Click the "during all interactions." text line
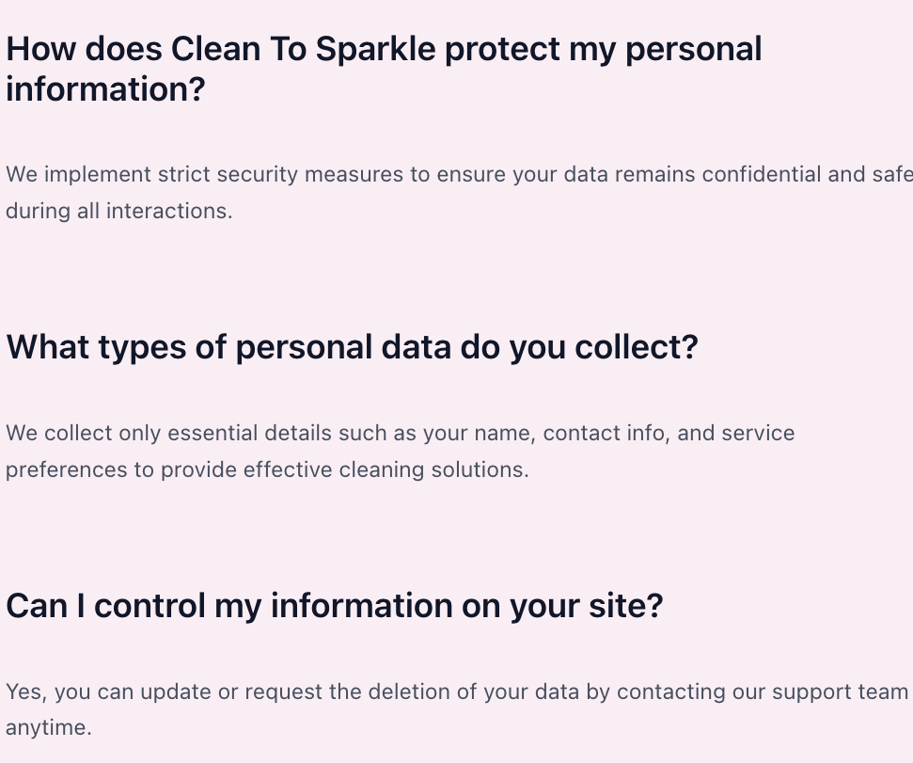 (x=118, y=211)
